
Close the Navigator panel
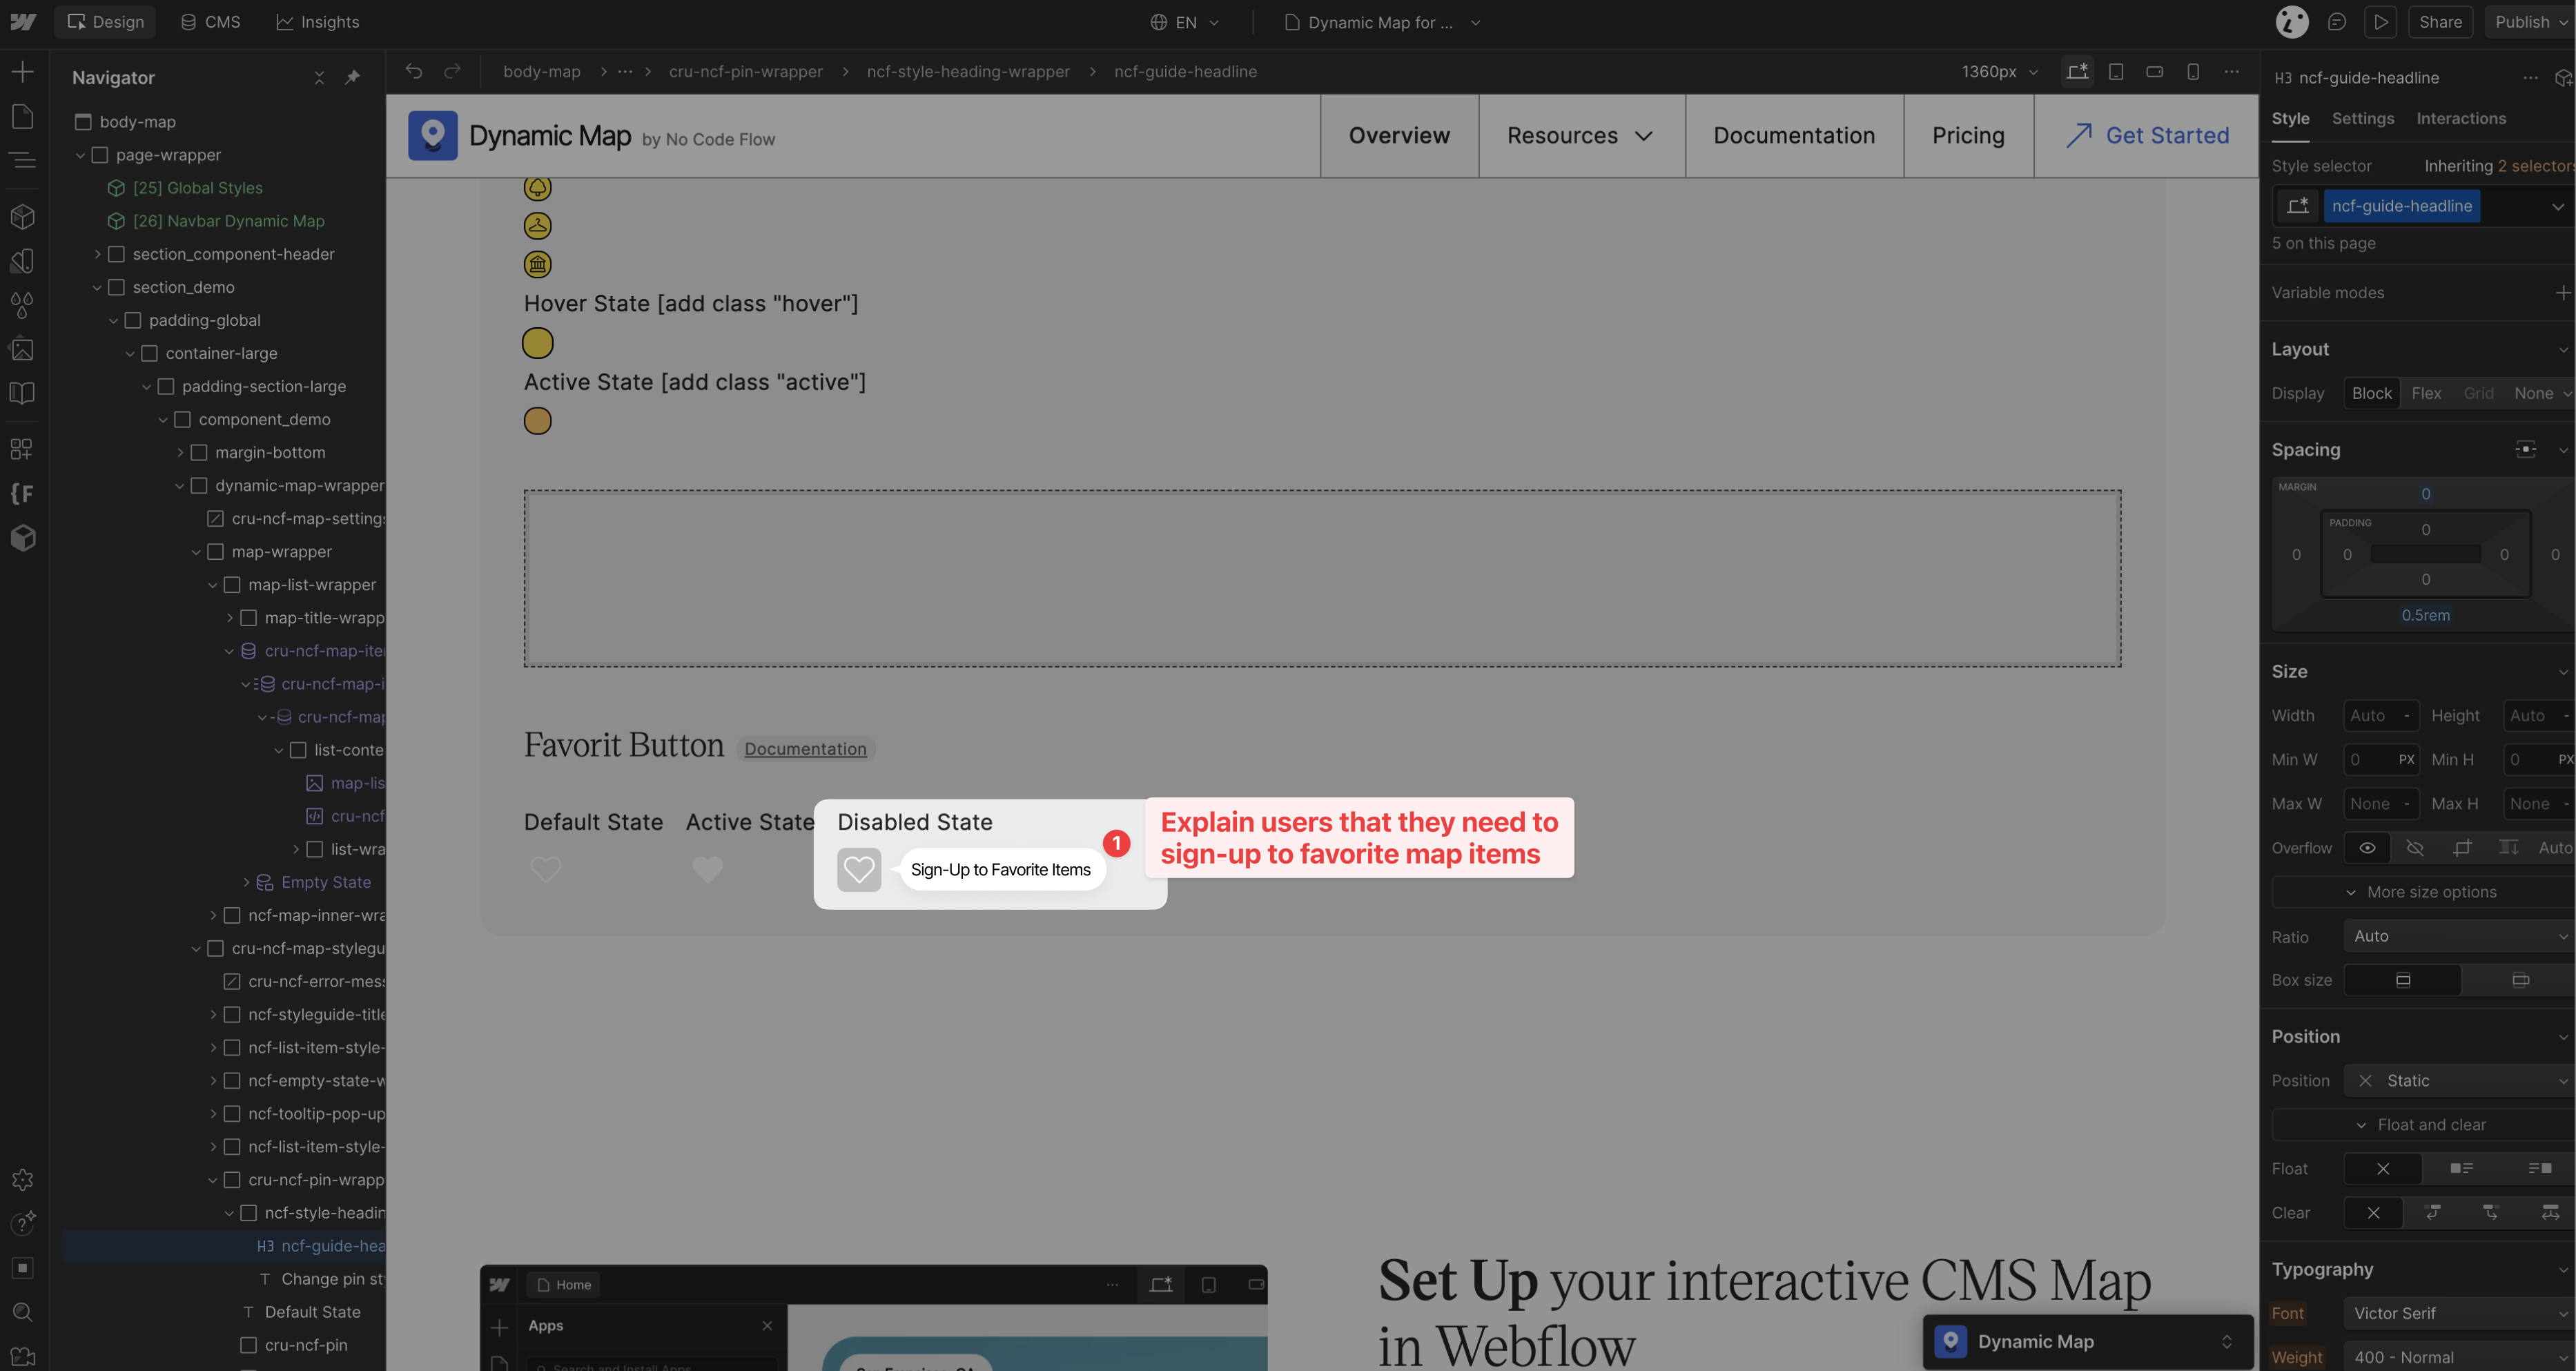click(319, 77)
